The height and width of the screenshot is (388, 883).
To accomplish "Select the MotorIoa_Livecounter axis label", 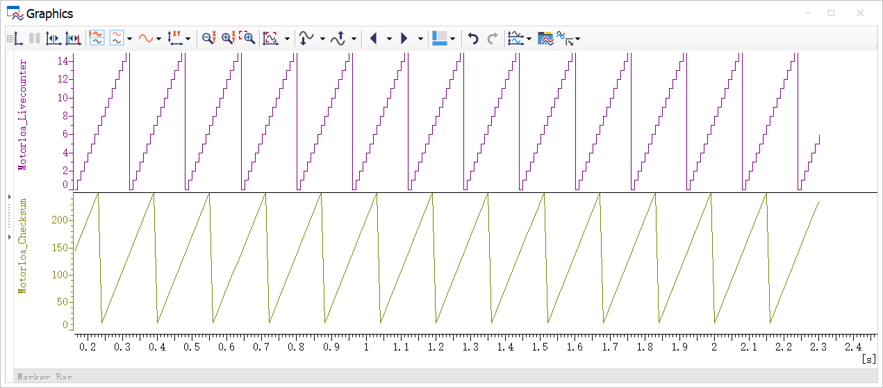I will click(x=22, y=115).
